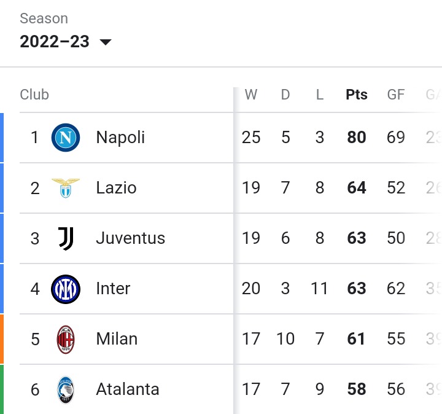This screenshot has width=442, height=414.
Task: Click the Pts column header
Action: pyautogui.click(x=357, y=95)
